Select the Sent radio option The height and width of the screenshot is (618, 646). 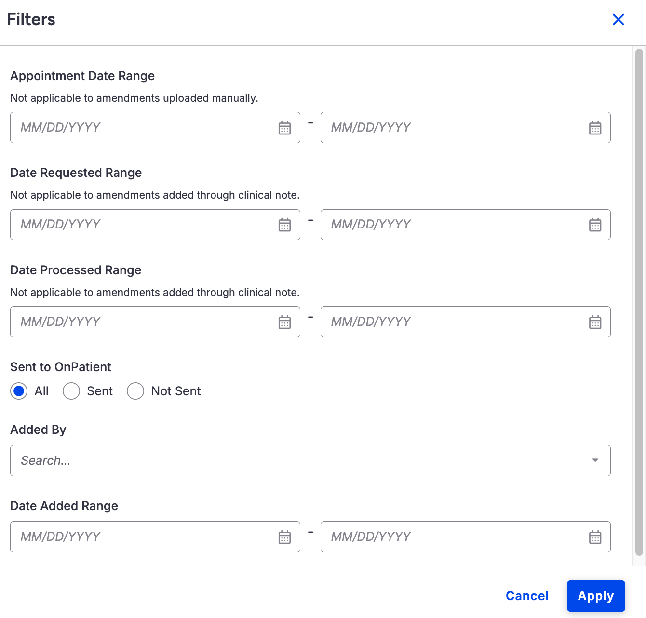pyautogui.click(x=71, y=391)
